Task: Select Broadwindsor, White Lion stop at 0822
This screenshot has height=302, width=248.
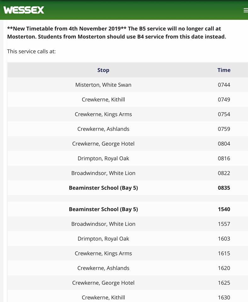Action: 103,173
